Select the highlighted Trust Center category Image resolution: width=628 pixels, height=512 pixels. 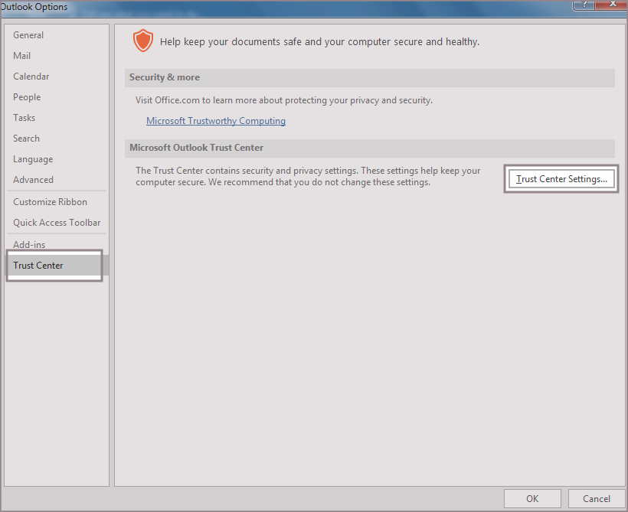[x=38, y=266]
